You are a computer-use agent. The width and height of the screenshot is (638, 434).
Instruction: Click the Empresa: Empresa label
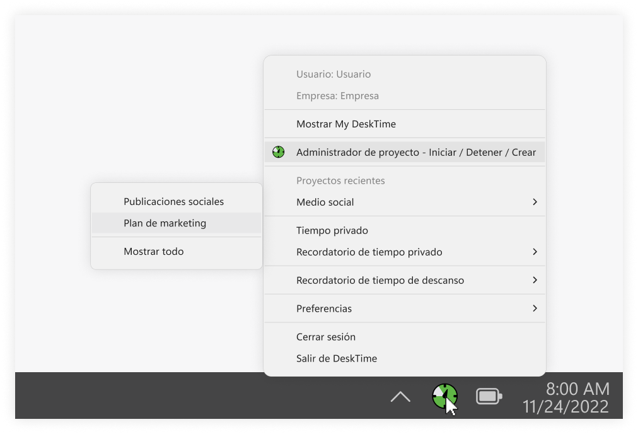[337, 96]
